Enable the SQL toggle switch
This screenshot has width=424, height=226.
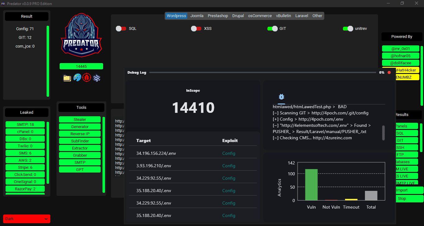click(121, 29)
